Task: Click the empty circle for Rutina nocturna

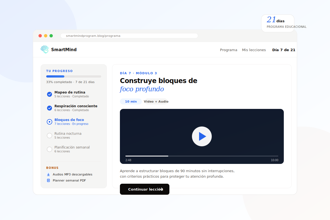Action: [x=50, y=136]
